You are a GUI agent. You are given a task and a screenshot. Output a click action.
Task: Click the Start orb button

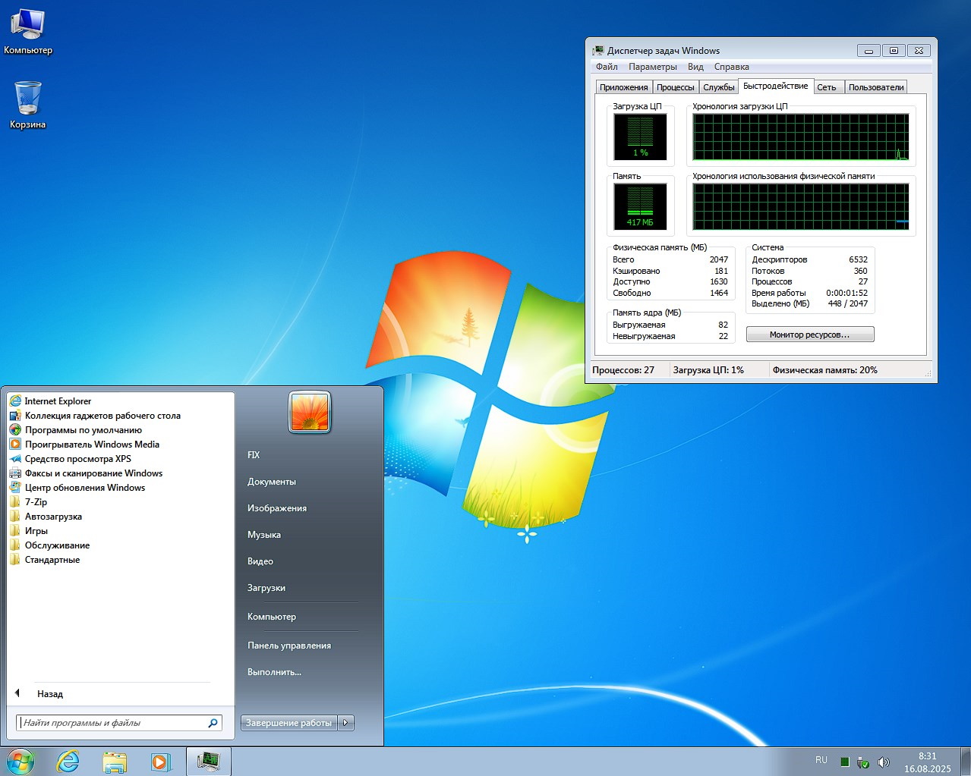[20, 761]
